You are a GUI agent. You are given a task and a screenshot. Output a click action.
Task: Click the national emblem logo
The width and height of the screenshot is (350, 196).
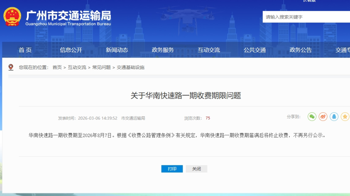coord(12,17)
